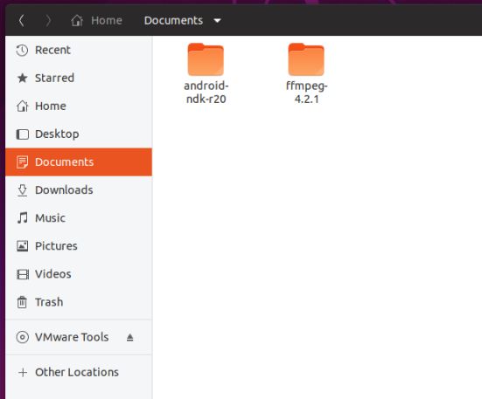Click the back navigation arrow
The image size is (482, 399).
click(22, 21)
